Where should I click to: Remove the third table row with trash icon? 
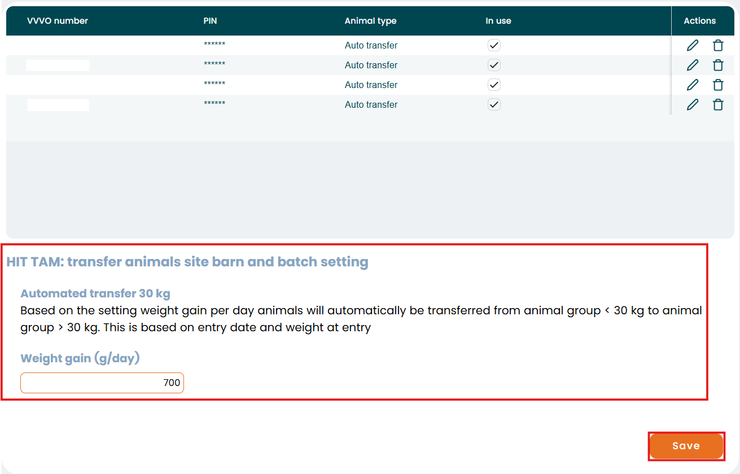(718, 85)
